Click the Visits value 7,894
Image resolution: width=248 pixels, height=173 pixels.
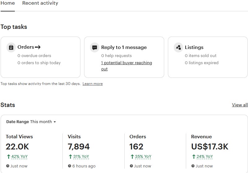(79, 147)
